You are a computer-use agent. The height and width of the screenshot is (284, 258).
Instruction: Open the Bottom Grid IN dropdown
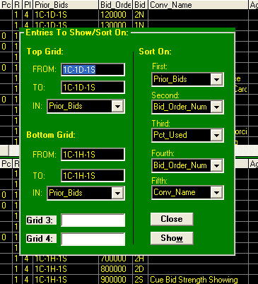pyautogui.click(x=117, y=193)
